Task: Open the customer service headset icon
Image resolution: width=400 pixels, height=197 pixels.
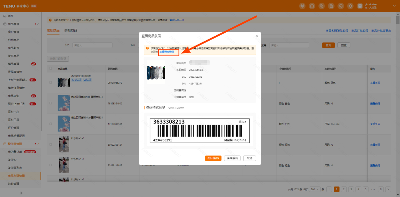Action: point(341,6)
